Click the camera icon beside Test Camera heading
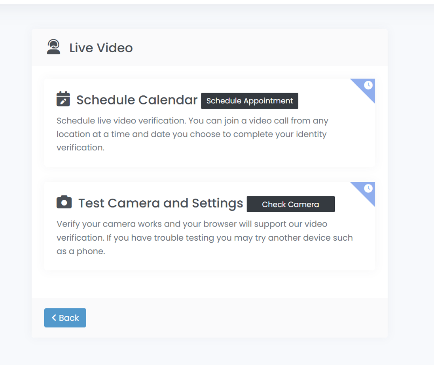This screenshot has width=434, height=365. [x=64, y=202]
